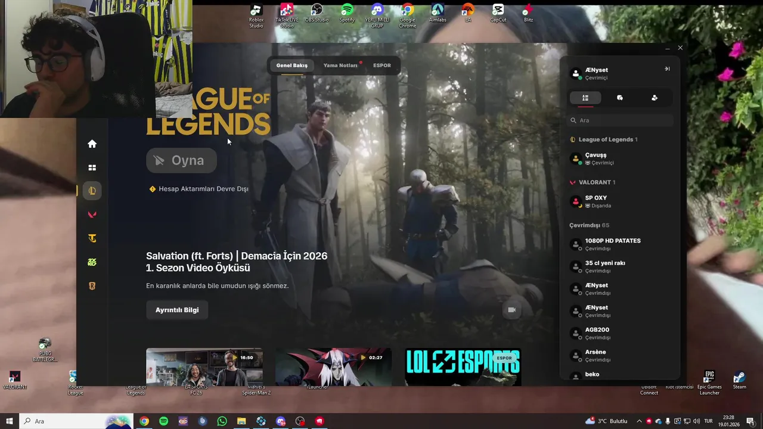
Task: Select friend 1080P HD PATATES
Action: click(620, 244)
